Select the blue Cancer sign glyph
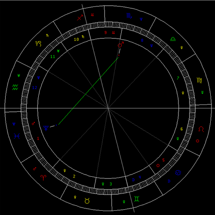This screenshot has width=215, height=215. point(178,172)
